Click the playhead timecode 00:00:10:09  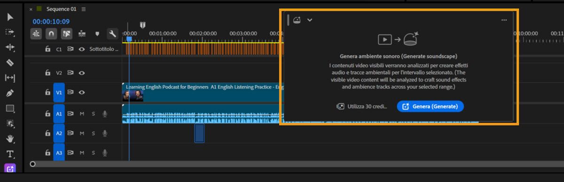pyautogui.click(x=51, y=21)
